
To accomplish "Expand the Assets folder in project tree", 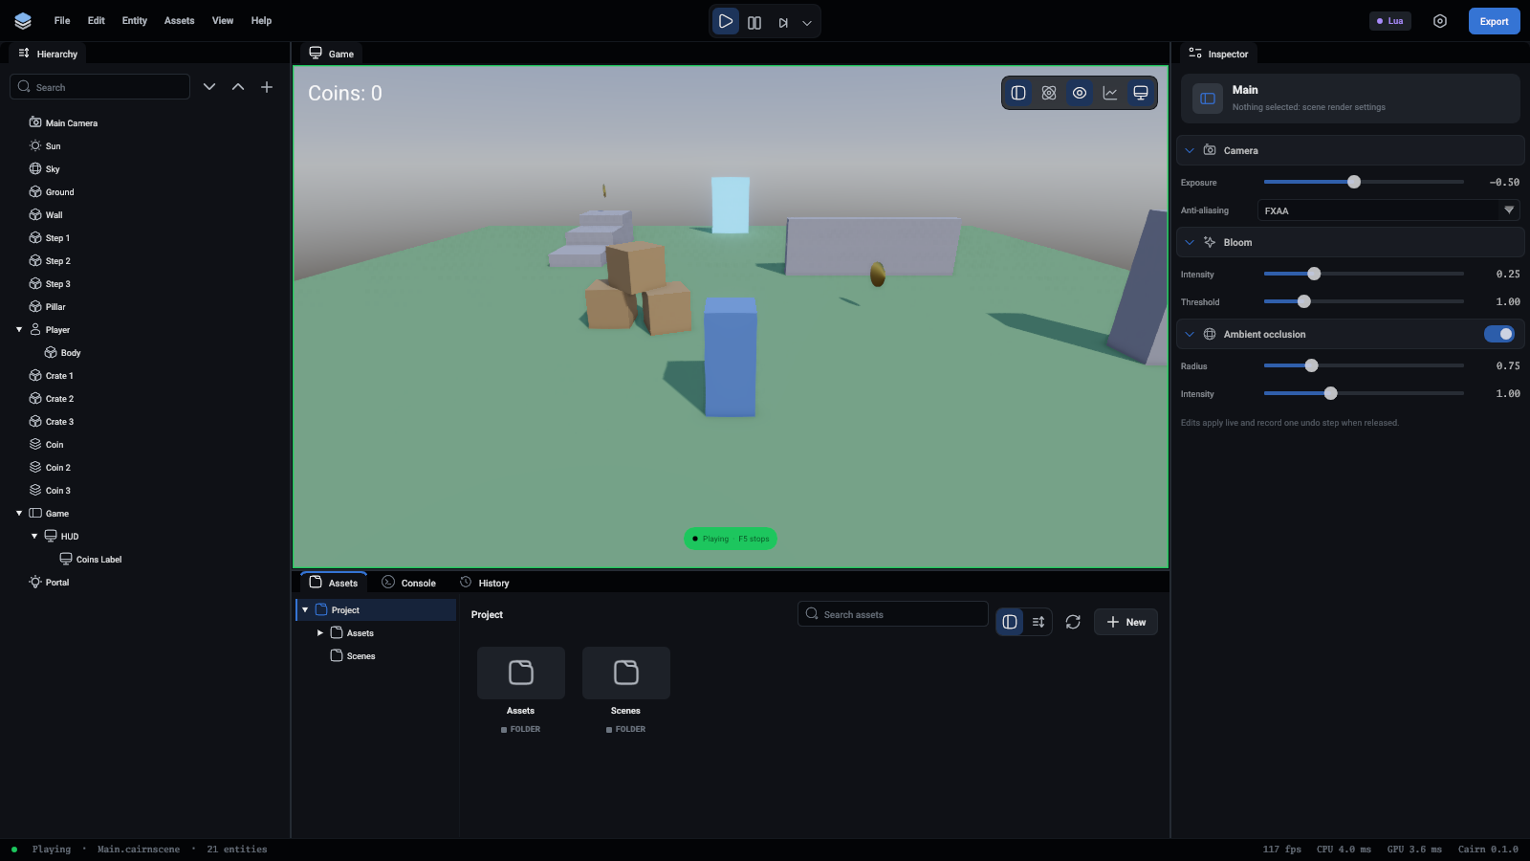I will pos(320,633).
